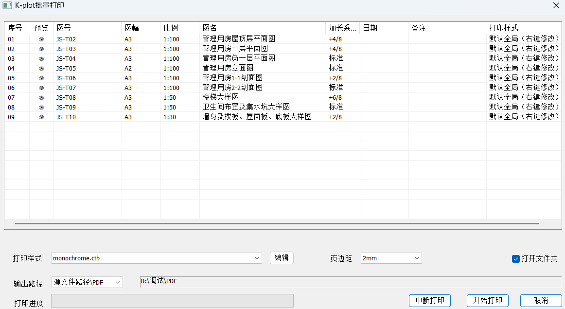Select the row named 卫生间布置及集水坑大样图

click(x=282, y=108)
